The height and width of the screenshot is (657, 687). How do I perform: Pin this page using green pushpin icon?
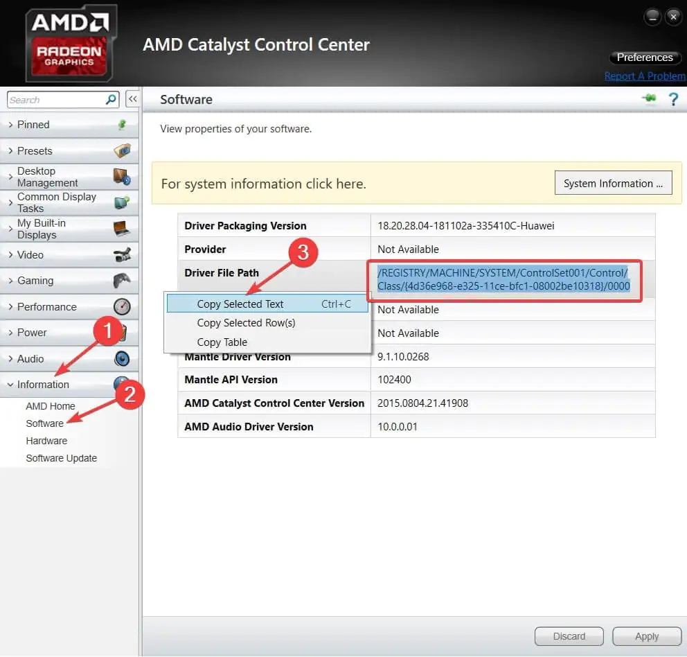click(650, 98)
